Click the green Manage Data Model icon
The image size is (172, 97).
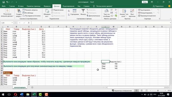pyautogui.click(x=116, y=16)
